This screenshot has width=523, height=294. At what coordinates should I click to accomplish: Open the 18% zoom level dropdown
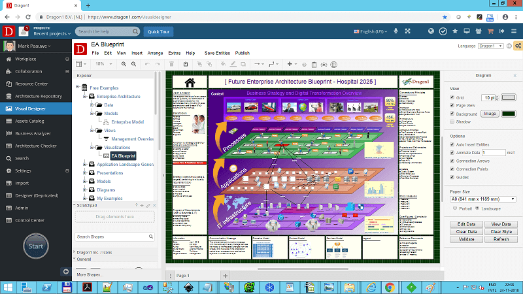[x=102, y=64]
